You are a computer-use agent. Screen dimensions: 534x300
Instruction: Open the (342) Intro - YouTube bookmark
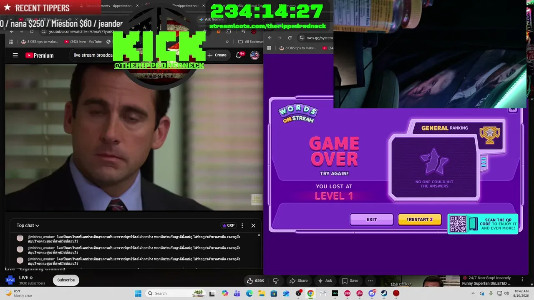tap(83, 42)
